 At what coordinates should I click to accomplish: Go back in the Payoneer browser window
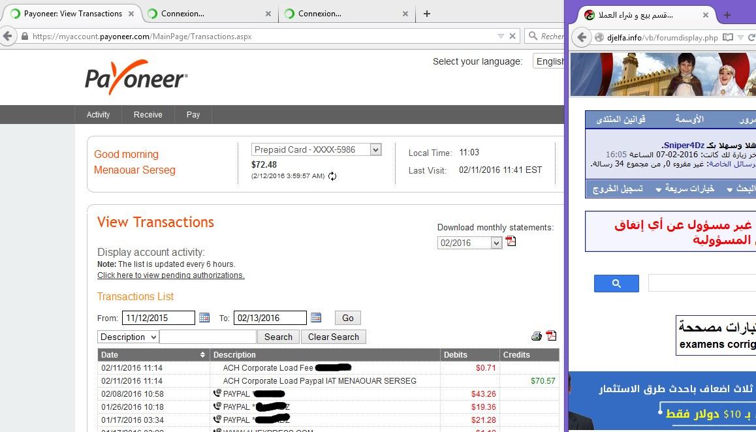coord(7,36)
